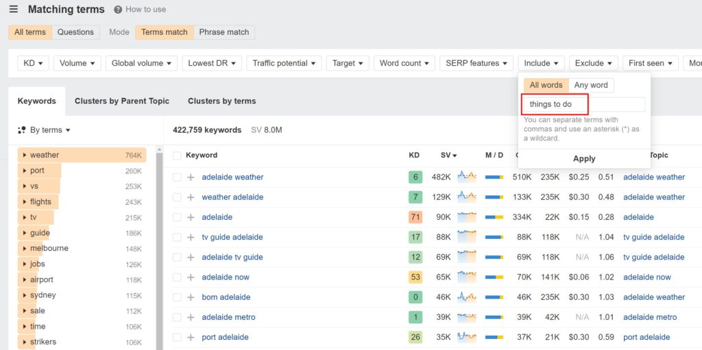Open the Exclude filter dropdown

pos(594,63)
